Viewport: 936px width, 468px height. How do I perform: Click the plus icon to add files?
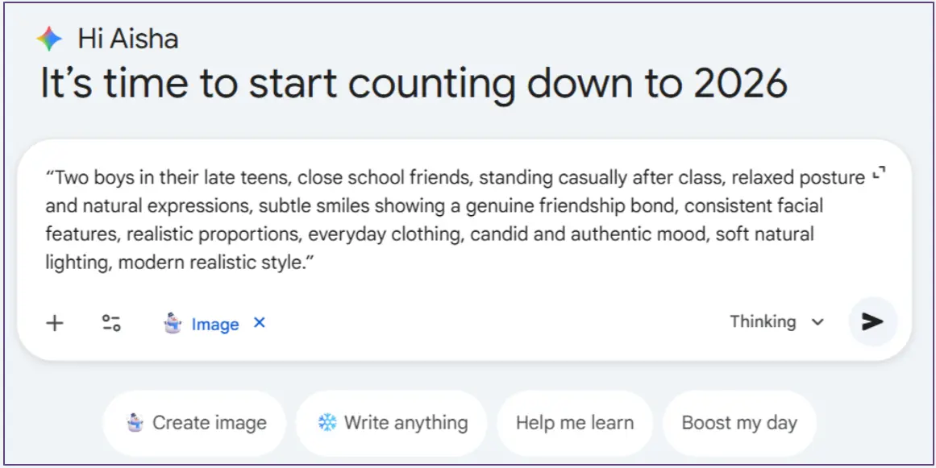pos(54,324)
